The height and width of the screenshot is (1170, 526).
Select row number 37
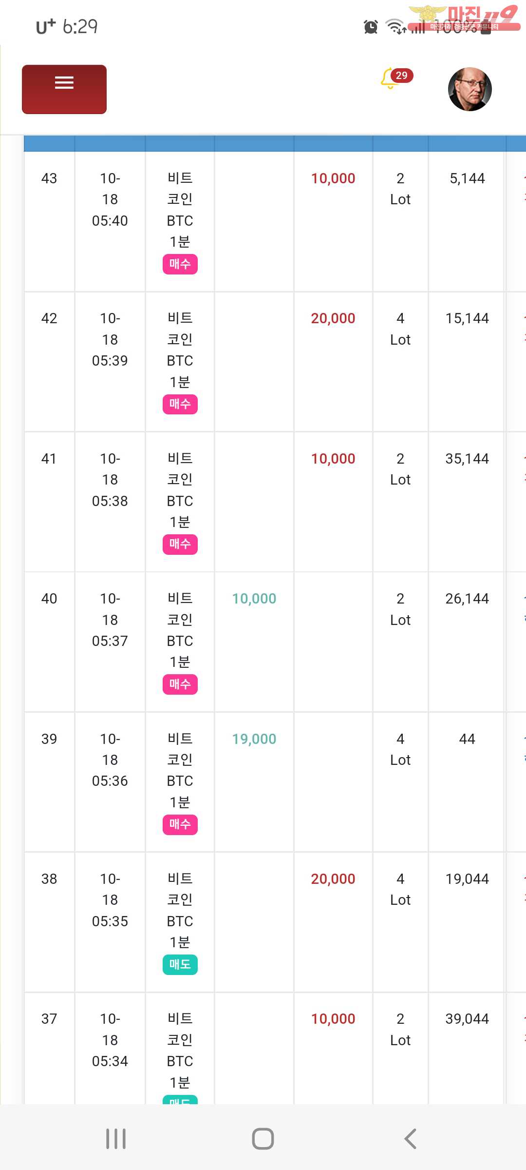[x=49, y=1019]
